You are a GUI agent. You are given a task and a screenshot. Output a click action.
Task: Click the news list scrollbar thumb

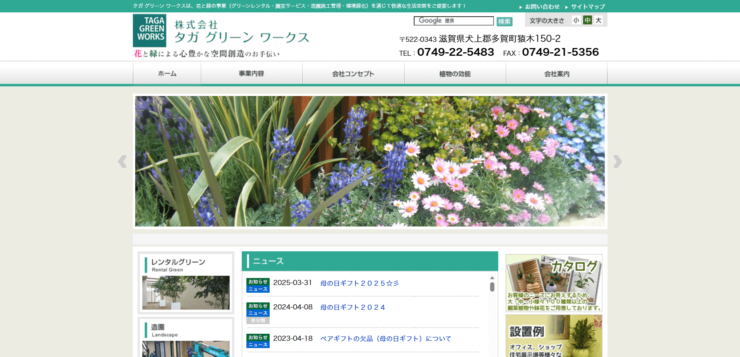click(492, 287)
